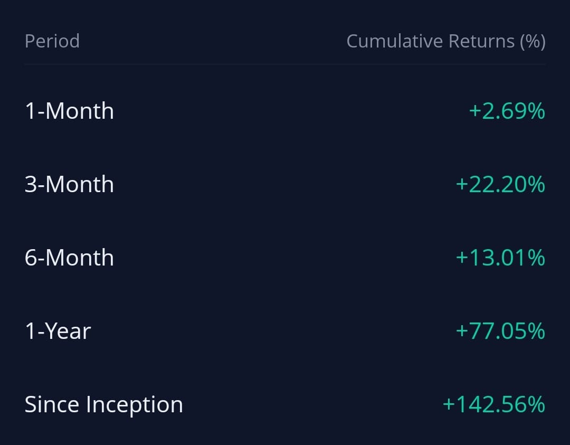Select the 6-Month period label
Image resolution: width=570 pixels, height=445 pixels.
click(x=69, y=258)
